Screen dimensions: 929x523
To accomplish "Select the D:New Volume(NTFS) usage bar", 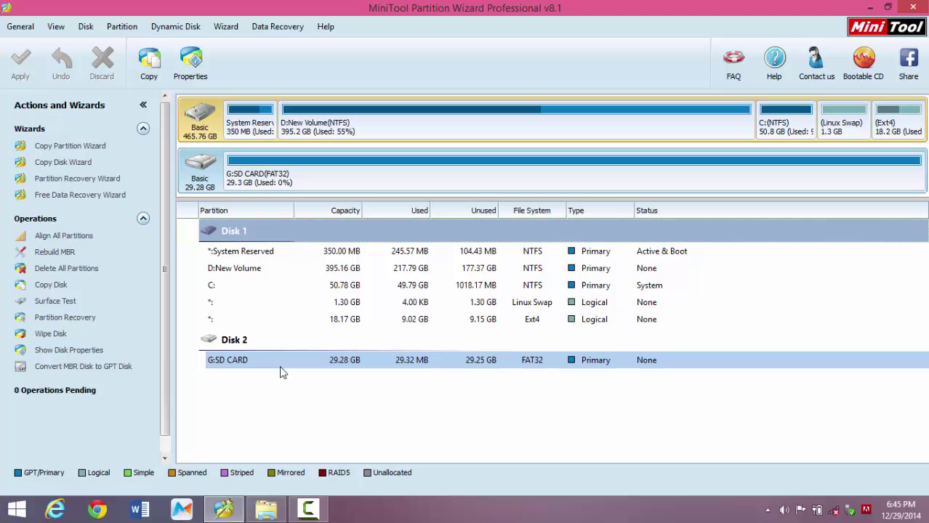I will coord(517,110).
